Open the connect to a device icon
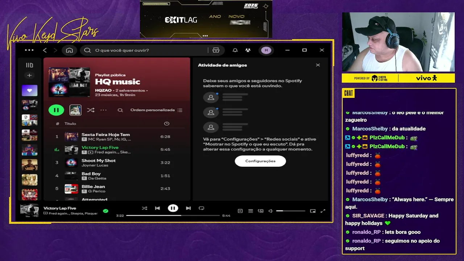 261,211
